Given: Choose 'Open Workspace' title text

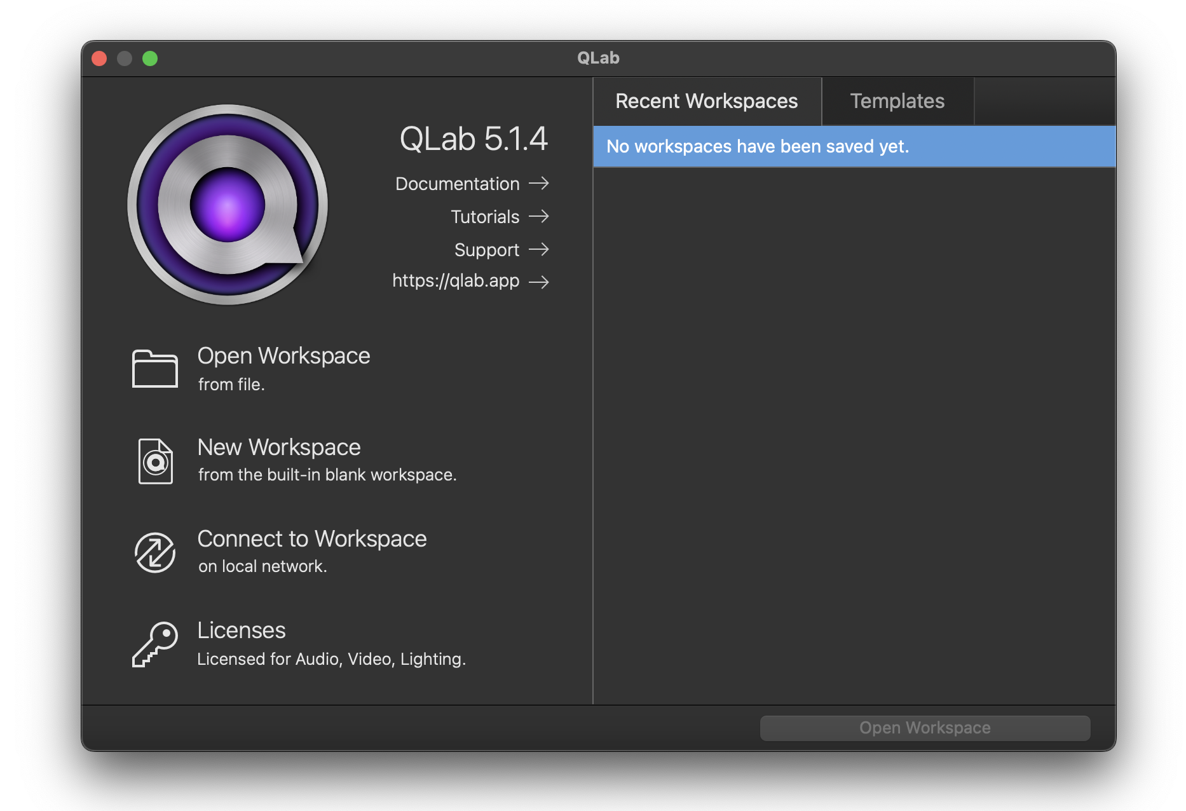Looking at the screenshot, I should (x=283, y=356).
